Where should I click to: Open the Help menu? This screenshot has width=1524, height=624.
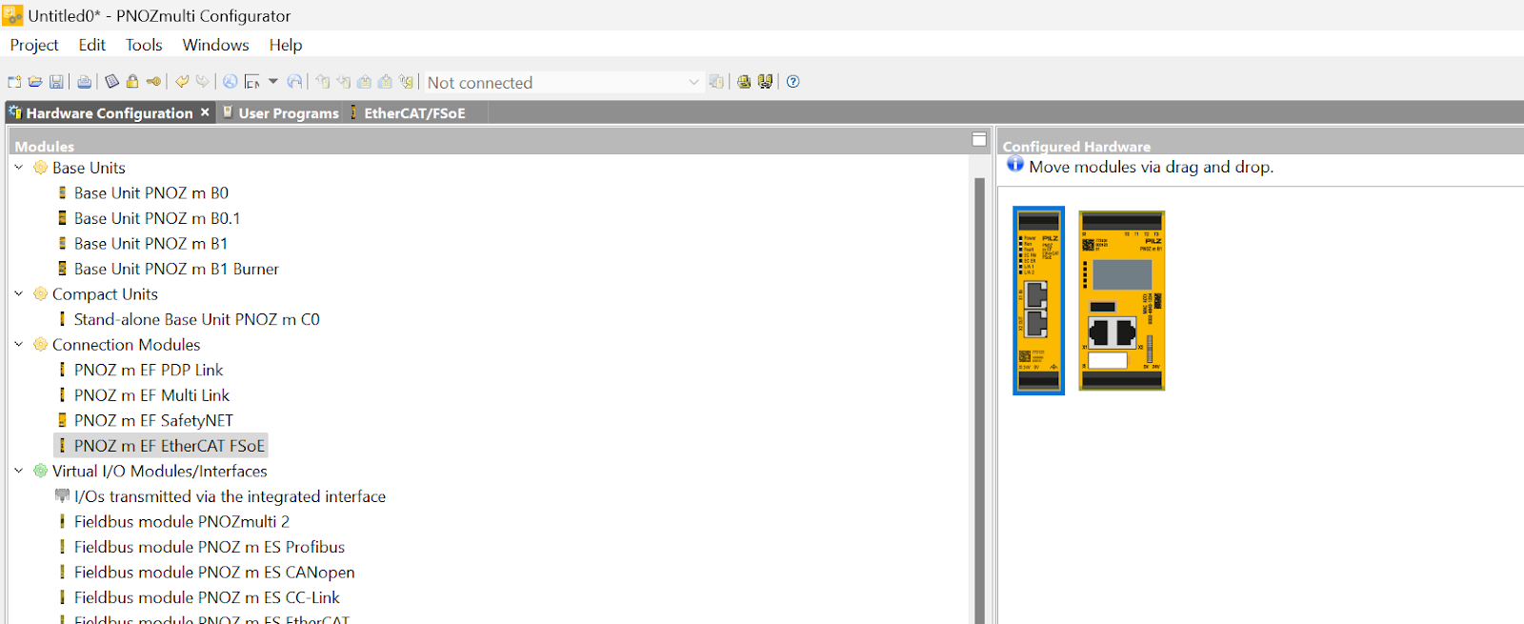(x=285, y=45)
